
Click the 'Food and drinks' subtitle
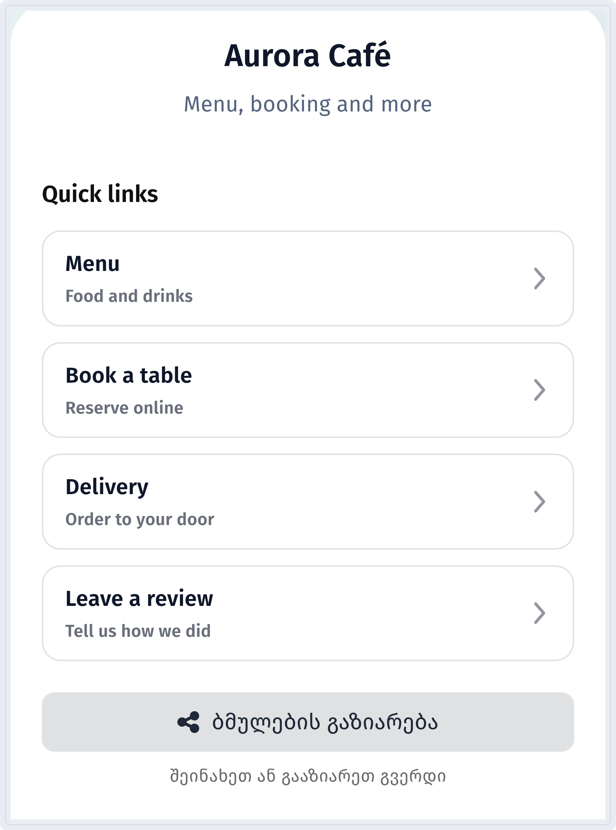(129, 296)
